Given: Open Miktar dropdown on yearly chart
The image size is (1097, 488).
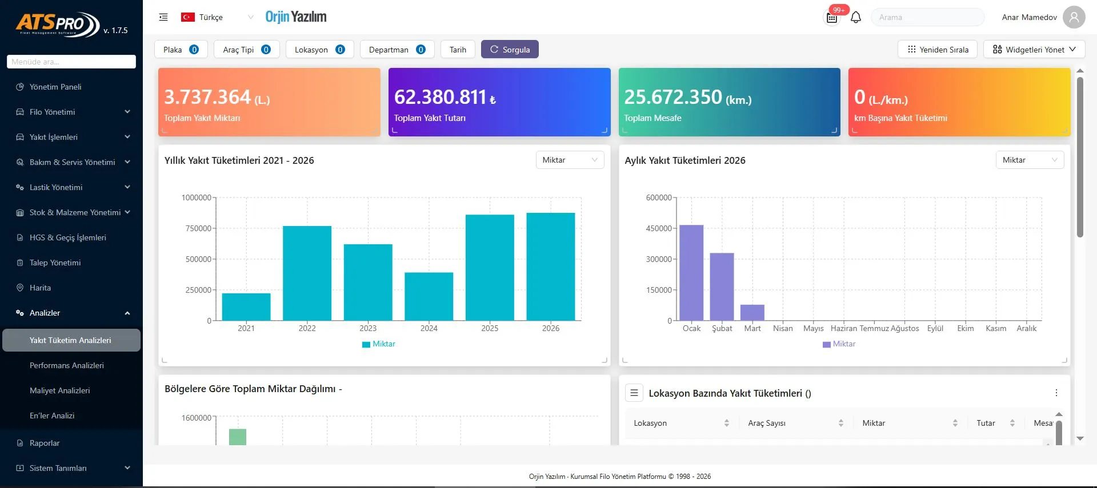Looking at the screenshot, I should pyautogui.click(x=570, y=160).
